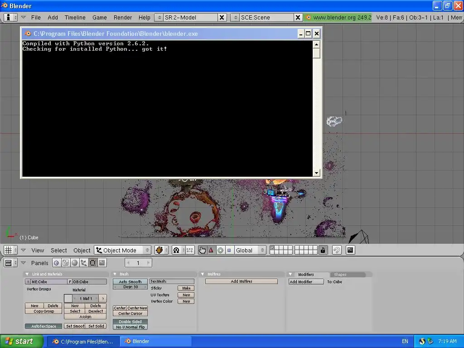Open the View menu in 3D header
Screen dimensions: 464x348
pyautogui.click(x=38, y=250)
